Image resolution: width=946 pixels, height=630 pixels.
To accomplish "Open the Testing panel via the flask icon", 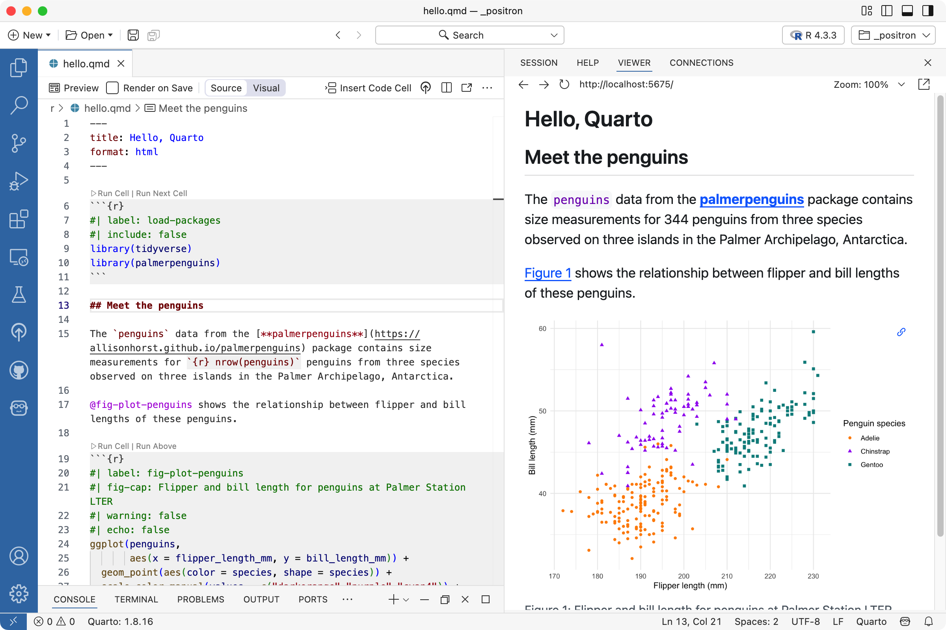I will [x=19, y=295].
